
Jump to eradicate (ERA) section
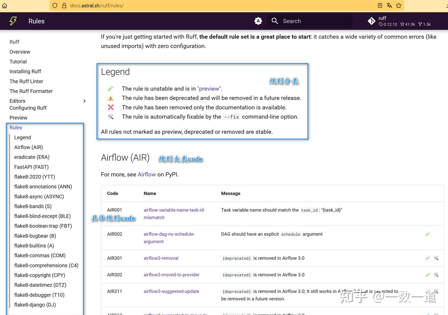(32, 157)
